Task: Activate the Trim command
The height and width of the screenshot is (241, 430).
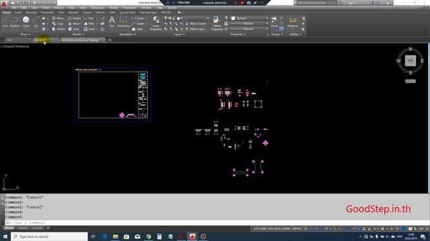Action: (x=89, y=18)
